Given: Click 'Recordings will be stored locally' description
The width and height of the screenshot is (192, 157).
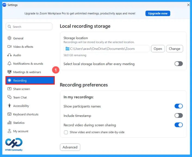Looking at the screenshot, I should pos(99,42).
